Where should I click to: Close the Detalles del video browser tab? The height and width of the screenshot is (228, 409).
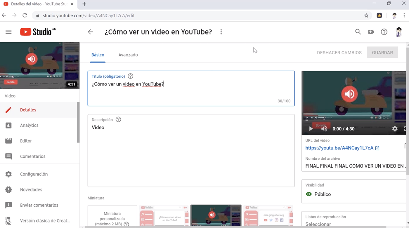pyautogui.click(x=72, y=4)
